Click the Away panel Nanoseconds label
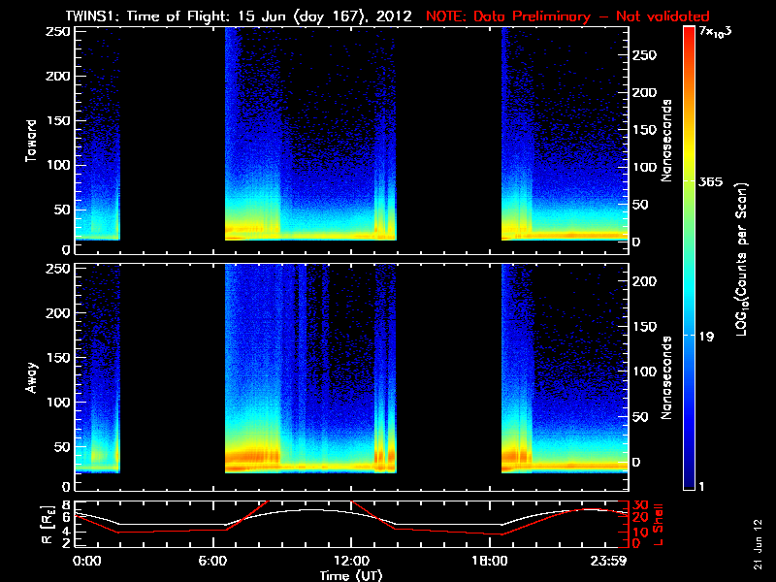Viewport: 776px width, 582px height. [x=666, y=377]
